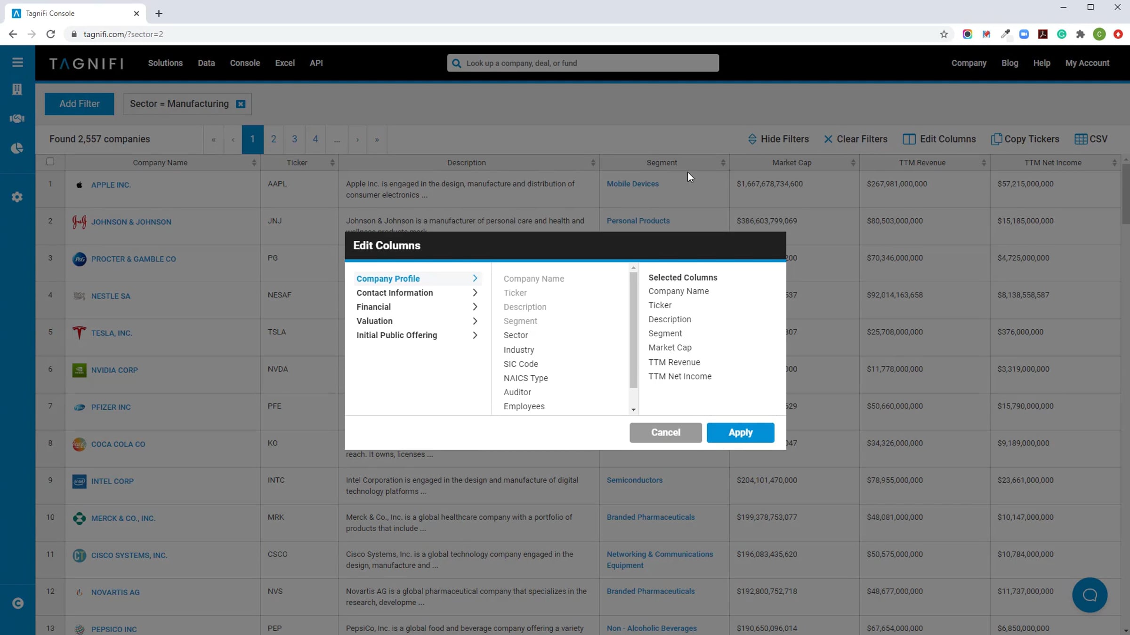Focus the company lookup search field

[x=583, y=63]
